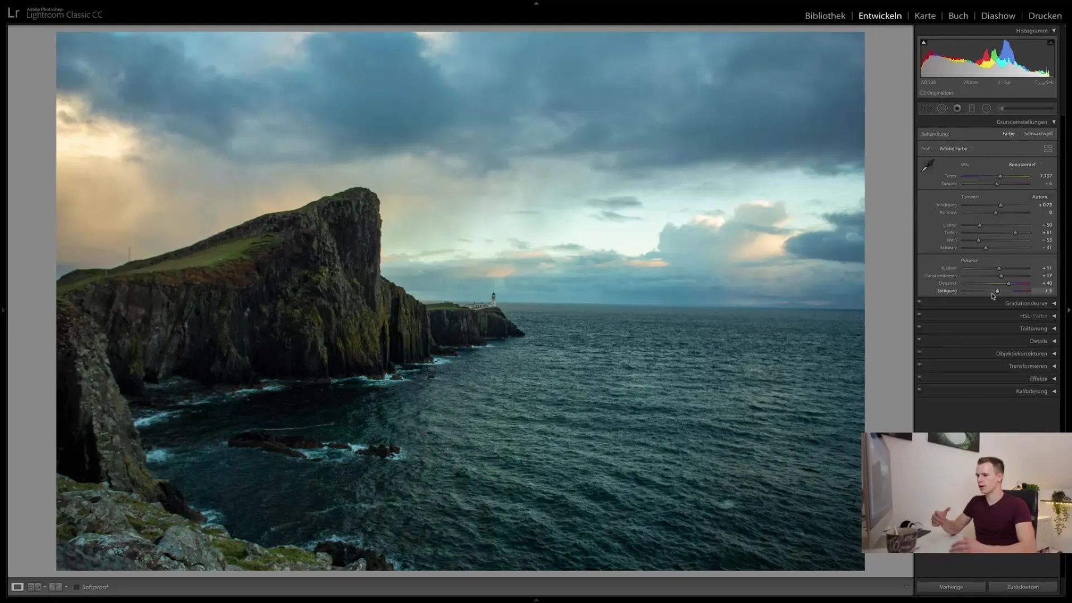
Task: Select the spot removal tool icon
Action: pyautogui.click(x=942, y=108)
